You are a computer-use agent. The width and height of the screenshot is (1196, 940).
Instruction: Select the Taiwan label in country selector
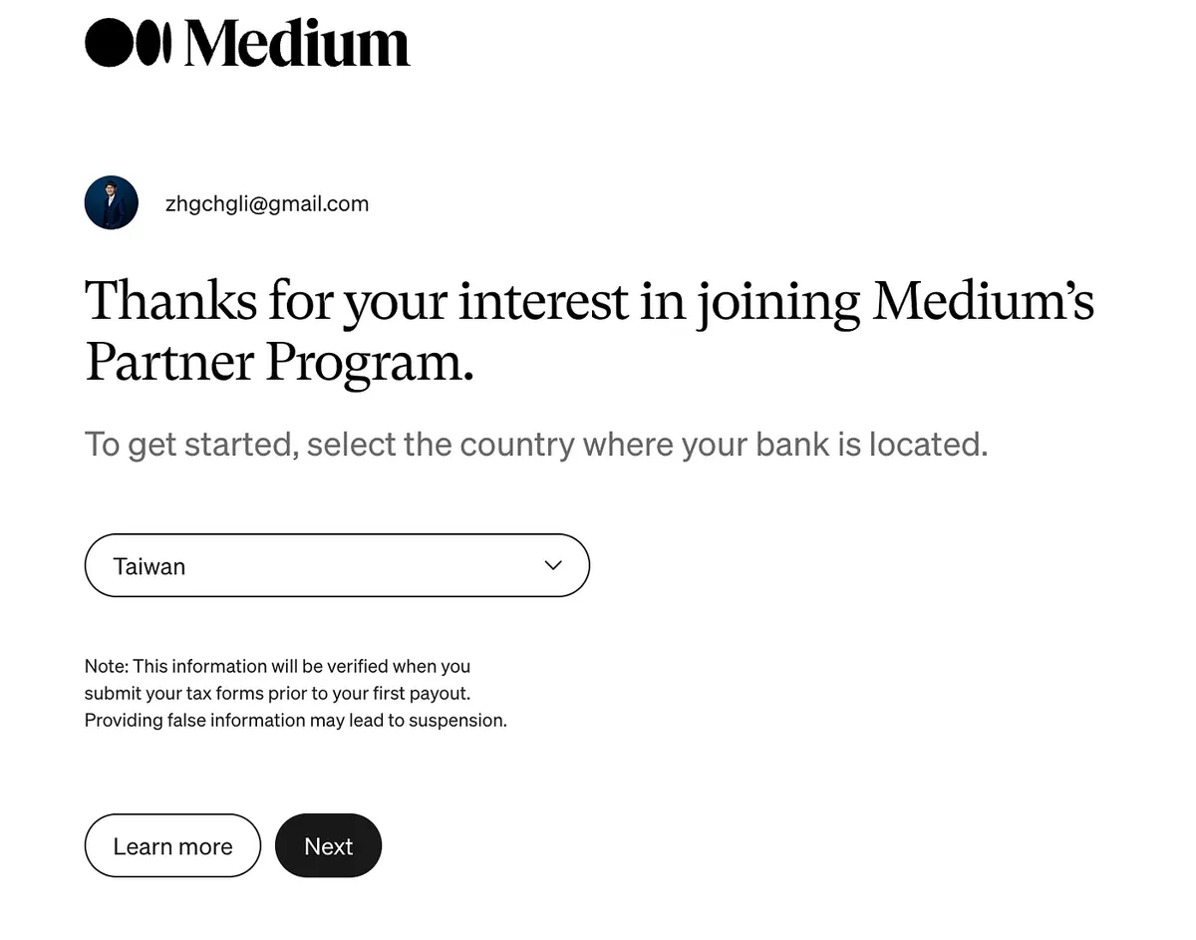(x=149, y=566)
